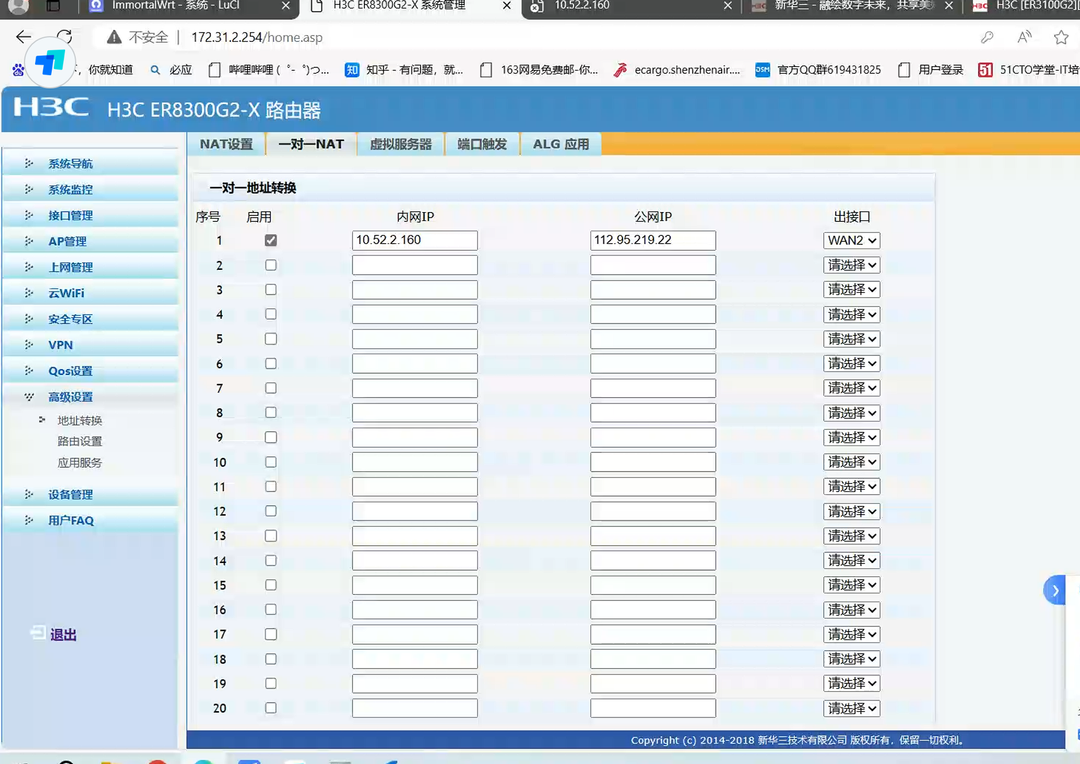Enable the NAT entry in row 2
1080x764 pixels.
click(270, 265)
